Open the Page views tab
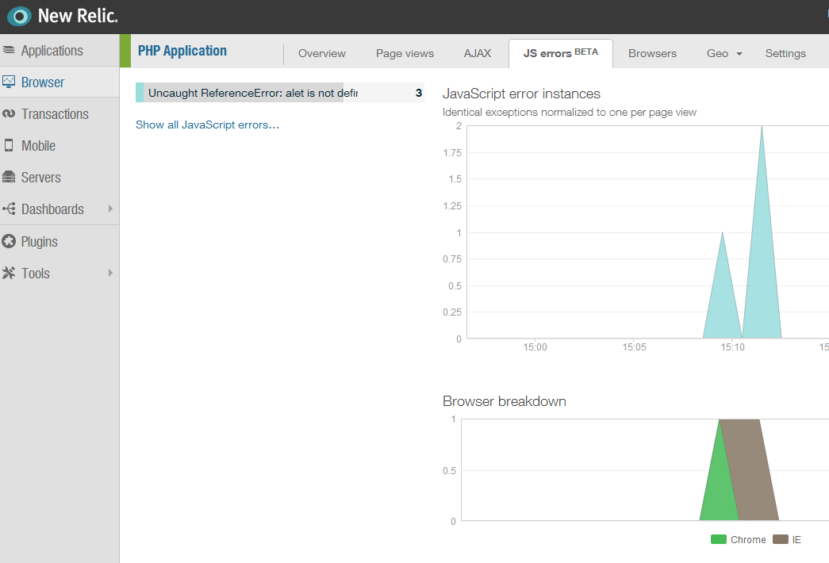The width and height of the screenshot is (829, 563). tap(405, 54)
